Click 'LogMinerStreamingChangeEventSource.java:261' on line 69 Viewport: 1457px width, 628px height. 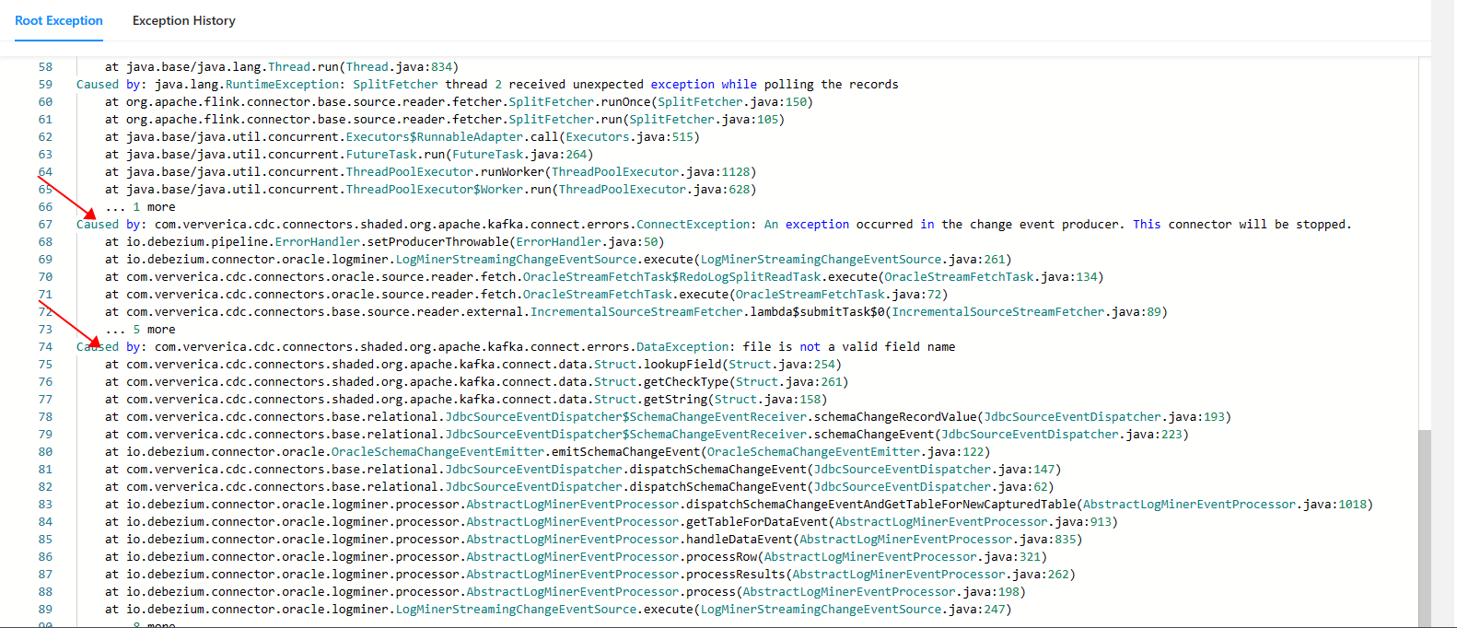click(x=853, y=259)
